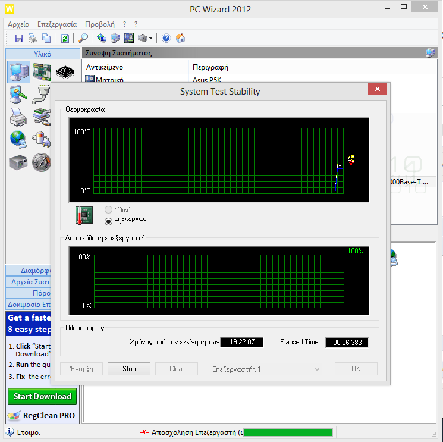Select the Επεξεργαστής radio button

click(108, 221)
